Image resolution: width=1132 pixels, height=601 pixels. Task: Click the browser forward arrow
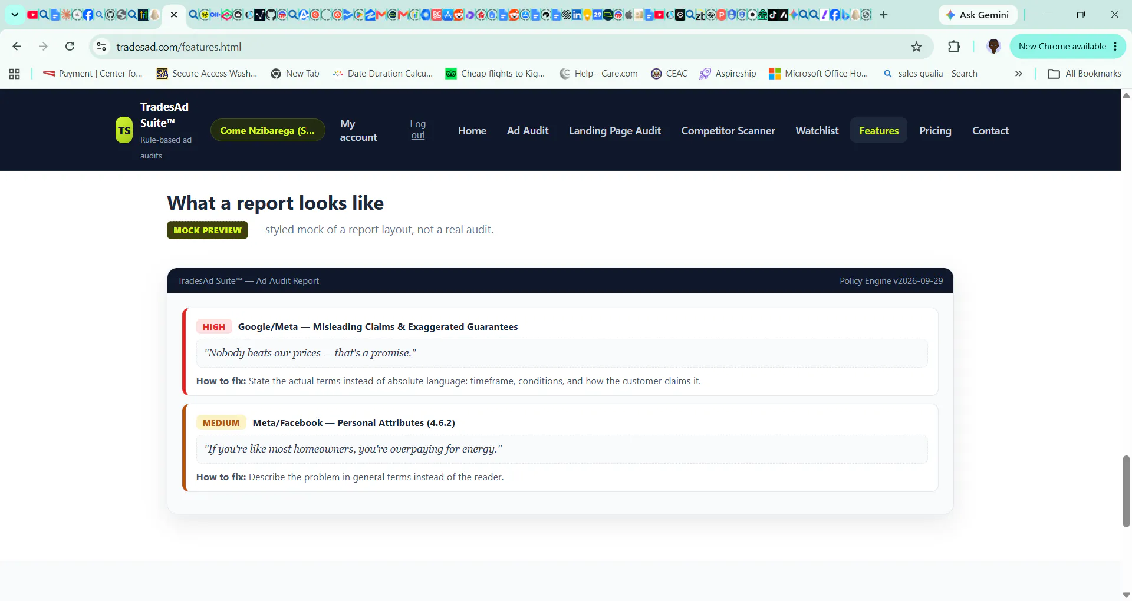click(x=43, y=47)
